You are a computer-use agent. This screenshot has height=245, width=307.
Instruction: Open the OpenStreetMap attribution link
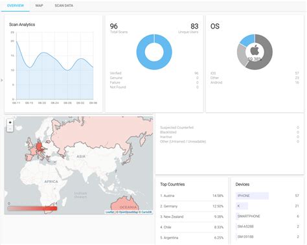tap(128, 212)
